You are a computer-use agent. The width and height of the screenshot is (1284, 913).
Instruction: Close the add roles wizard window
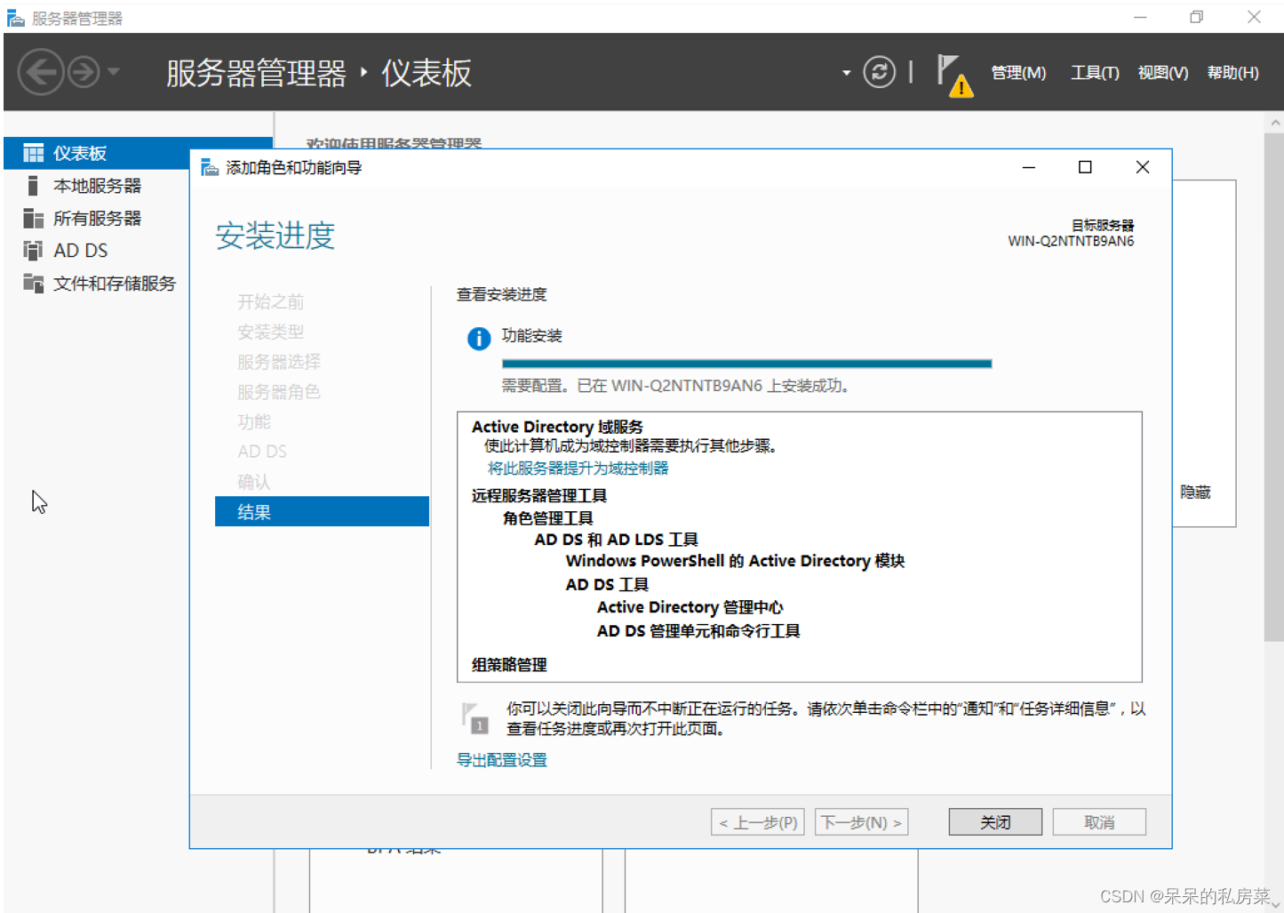pyautogui.click(x=1143, y=167)
